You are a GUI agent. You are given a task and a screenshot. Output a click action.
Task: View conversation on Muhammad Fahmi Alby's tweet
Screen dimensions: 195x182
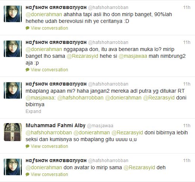[49, 146]
